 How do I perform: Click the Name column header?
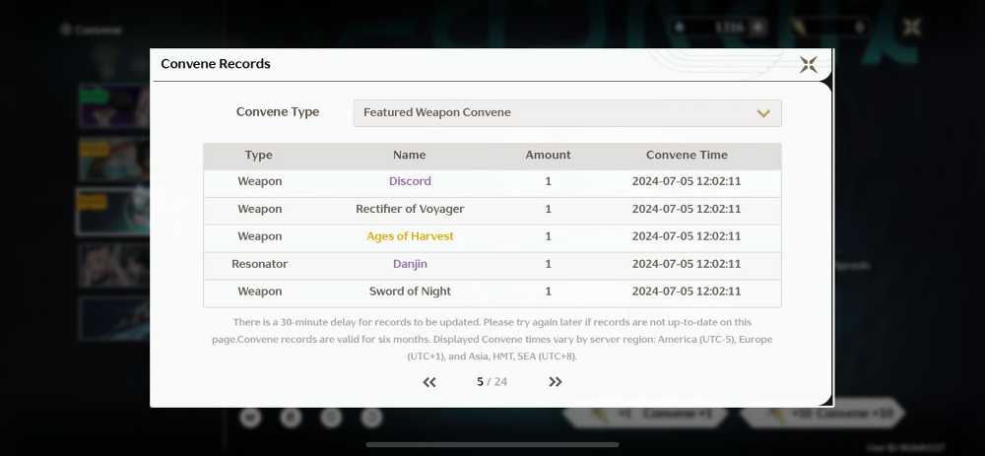[410, 156]
